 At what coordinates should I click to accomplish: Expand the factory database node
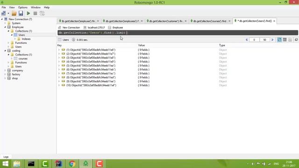coord(5,75)
